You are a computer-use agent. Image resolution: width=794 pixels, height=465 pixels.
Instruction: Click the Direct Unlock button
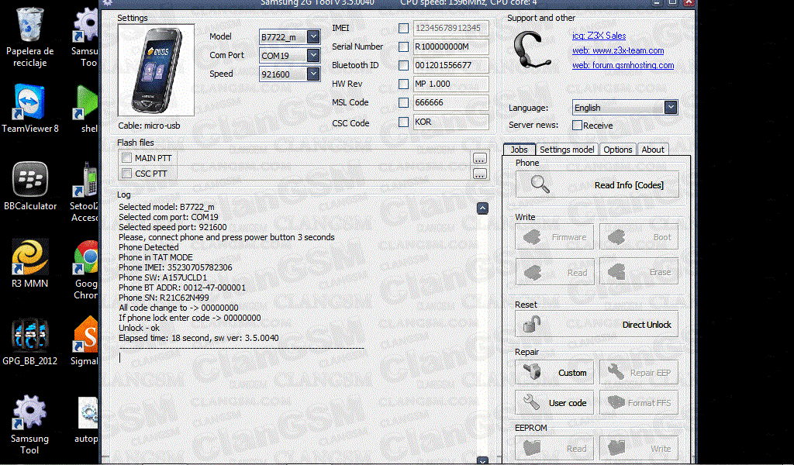(x=597, y=324)
